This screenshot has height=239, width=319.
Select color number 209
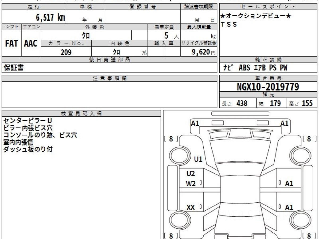(x=66, y=52)
